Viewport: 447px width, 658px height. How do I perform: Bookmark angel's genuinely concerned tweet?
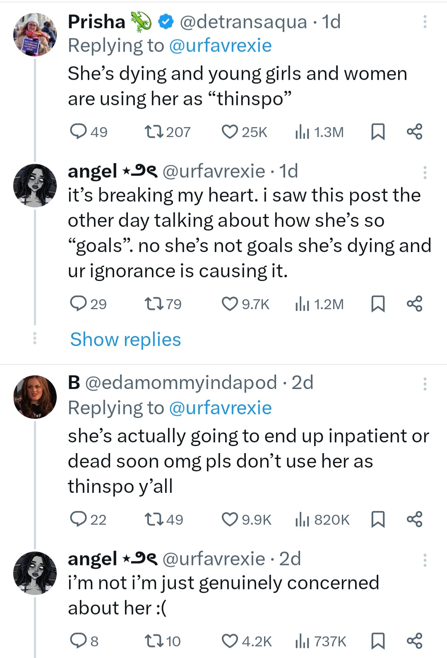click(x=377, y=641)
